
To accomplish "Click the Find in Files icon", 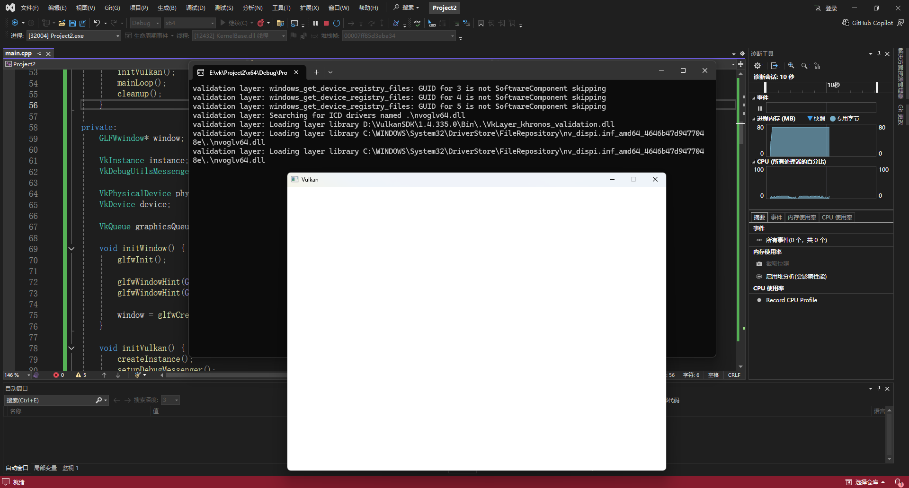I will [x=280, y=23].
